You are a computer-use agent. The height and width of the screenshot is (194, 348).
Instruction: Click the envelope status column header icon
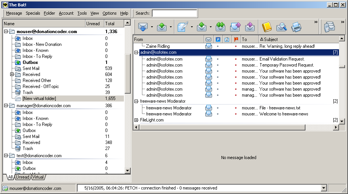[208, 39]
